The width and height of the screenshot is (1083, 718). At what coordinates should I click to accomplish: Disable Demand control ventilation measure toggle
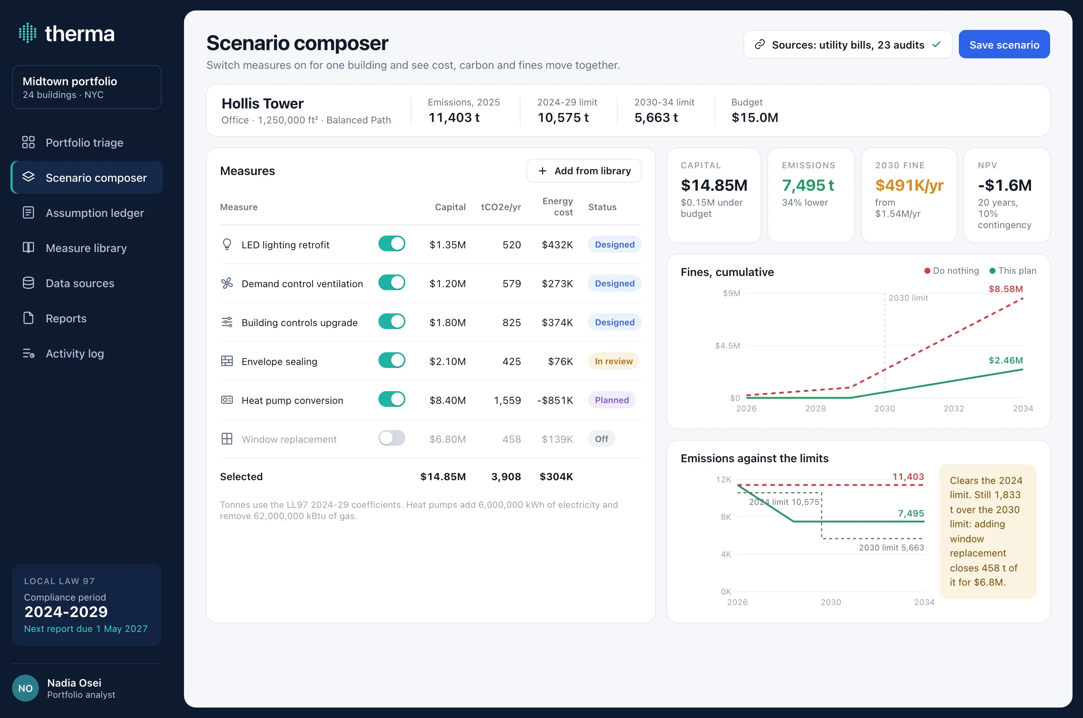(x=392, y=283)
